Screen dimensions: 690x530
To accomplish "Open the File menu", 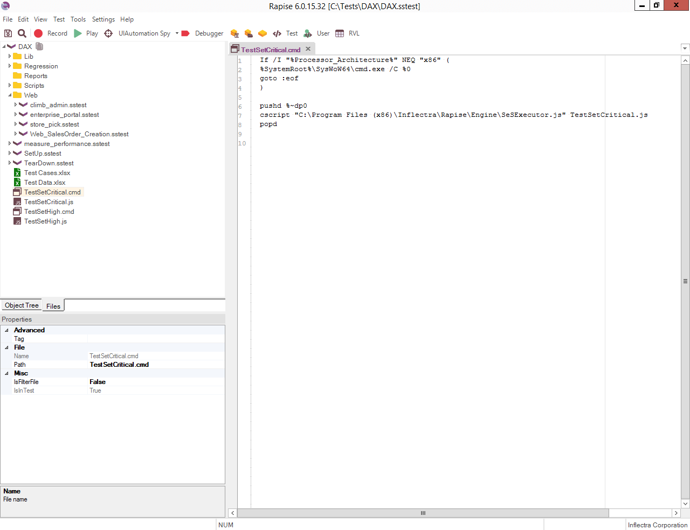I will point(8,19).
